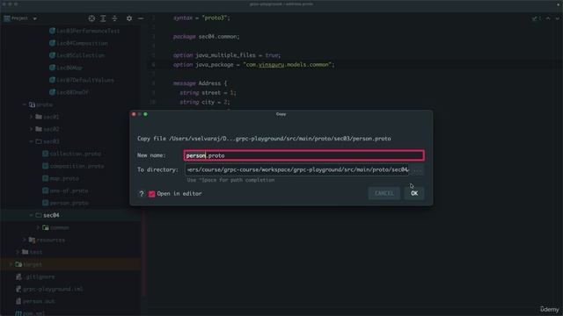Collapse the sec04 folder
The width and height of the screenshot is (563, 316).
(x=31, y=215)
